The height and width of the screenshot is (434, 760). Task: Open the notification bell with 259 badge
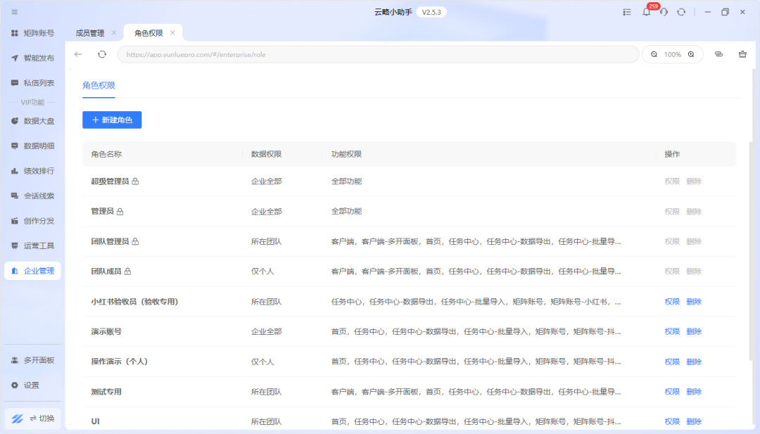(646, 12)
